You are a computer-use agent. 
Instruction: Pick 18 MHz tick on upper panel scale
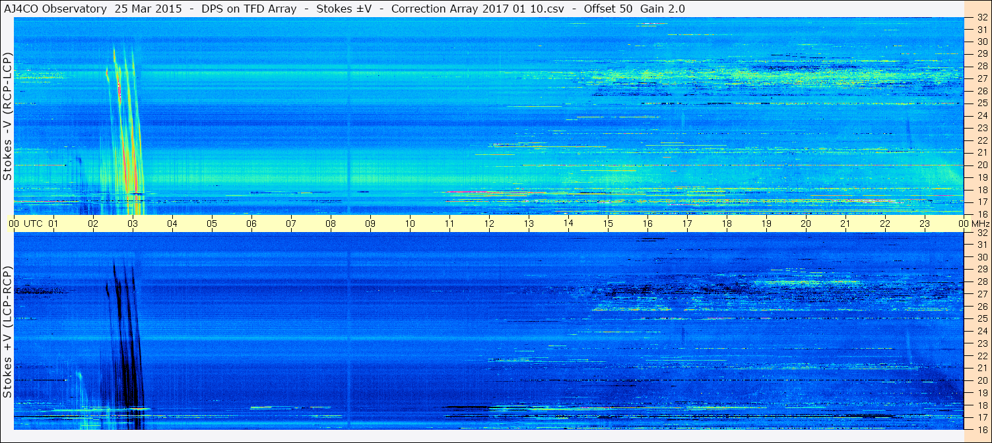click(x=982, y=189)
